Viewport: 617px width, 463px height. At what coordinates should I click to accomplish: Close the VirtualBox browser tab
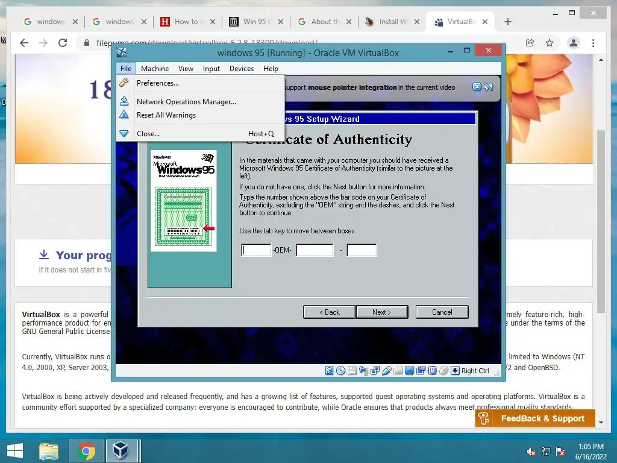pyautogui.click(x=485, y=22)
